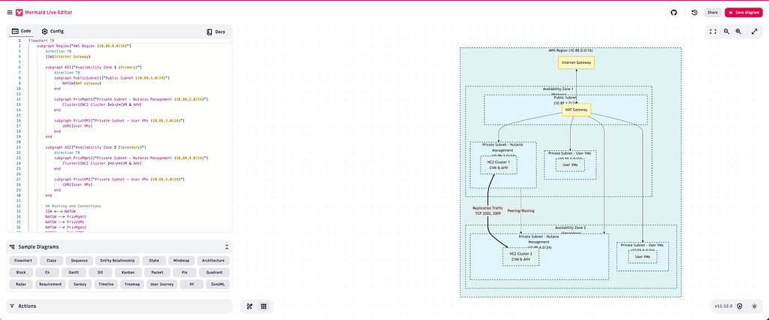Image resolution: width=769 pixels, height=320 pixels.
Task: Click the '%% Routing and Connections' comment line
Action: (73, 206)
